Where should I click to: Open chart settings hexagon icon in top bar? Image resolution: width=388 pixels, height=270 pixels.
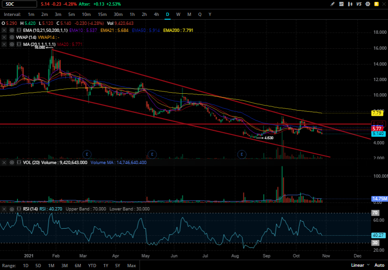pos(368,4)
